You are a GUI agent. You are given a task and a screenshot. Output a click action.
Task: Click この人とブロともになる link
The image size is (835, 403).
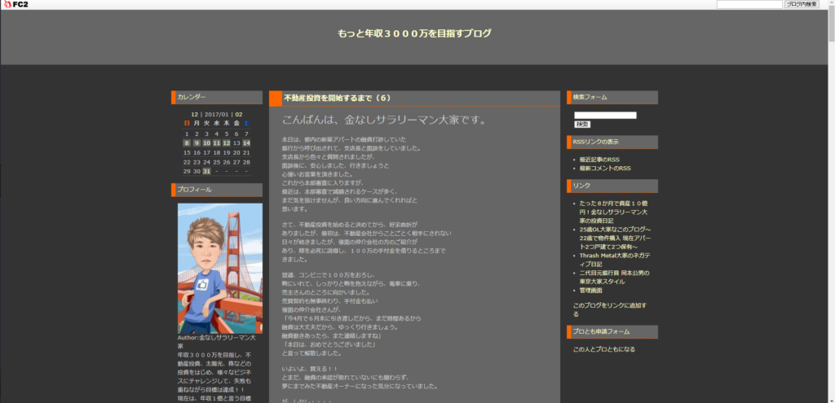tap(604, 349)
